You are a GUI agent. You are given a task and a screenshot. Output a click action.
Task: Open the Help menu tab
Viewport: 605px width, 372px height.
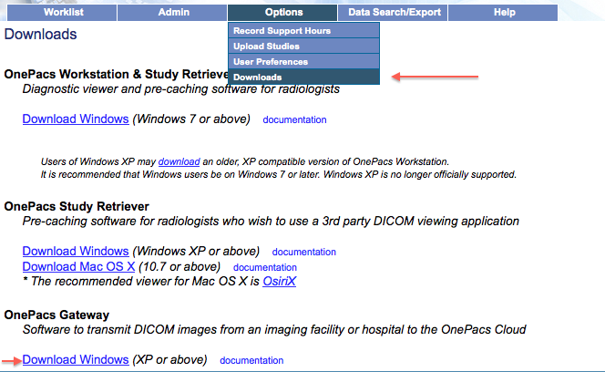503,13
